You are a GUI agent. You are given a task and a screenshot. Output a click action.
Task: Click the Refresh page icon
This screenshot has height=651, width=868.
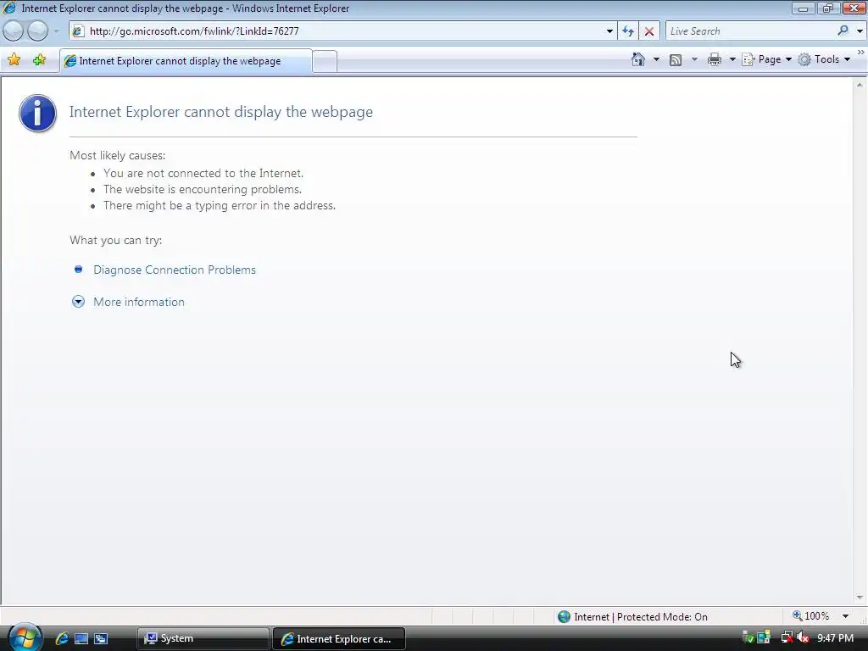pyautogui.click(x=628, y=31)
